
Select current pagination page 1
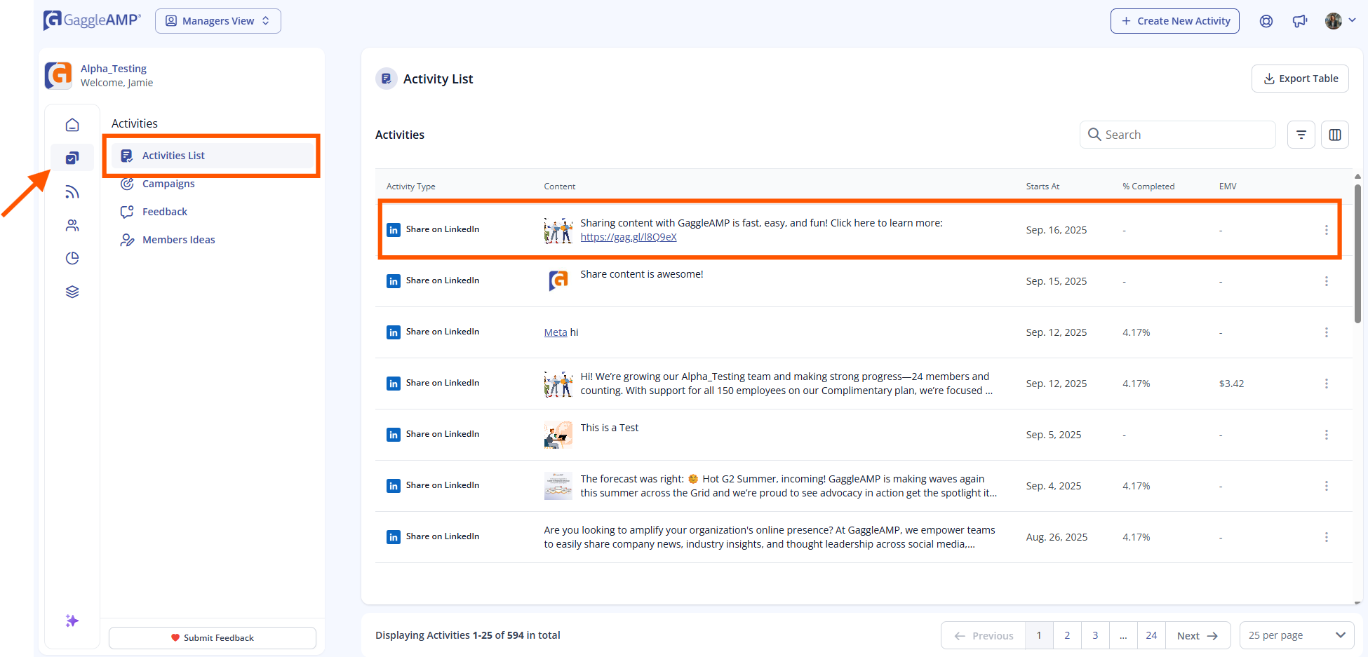(x=1039, y=635)
